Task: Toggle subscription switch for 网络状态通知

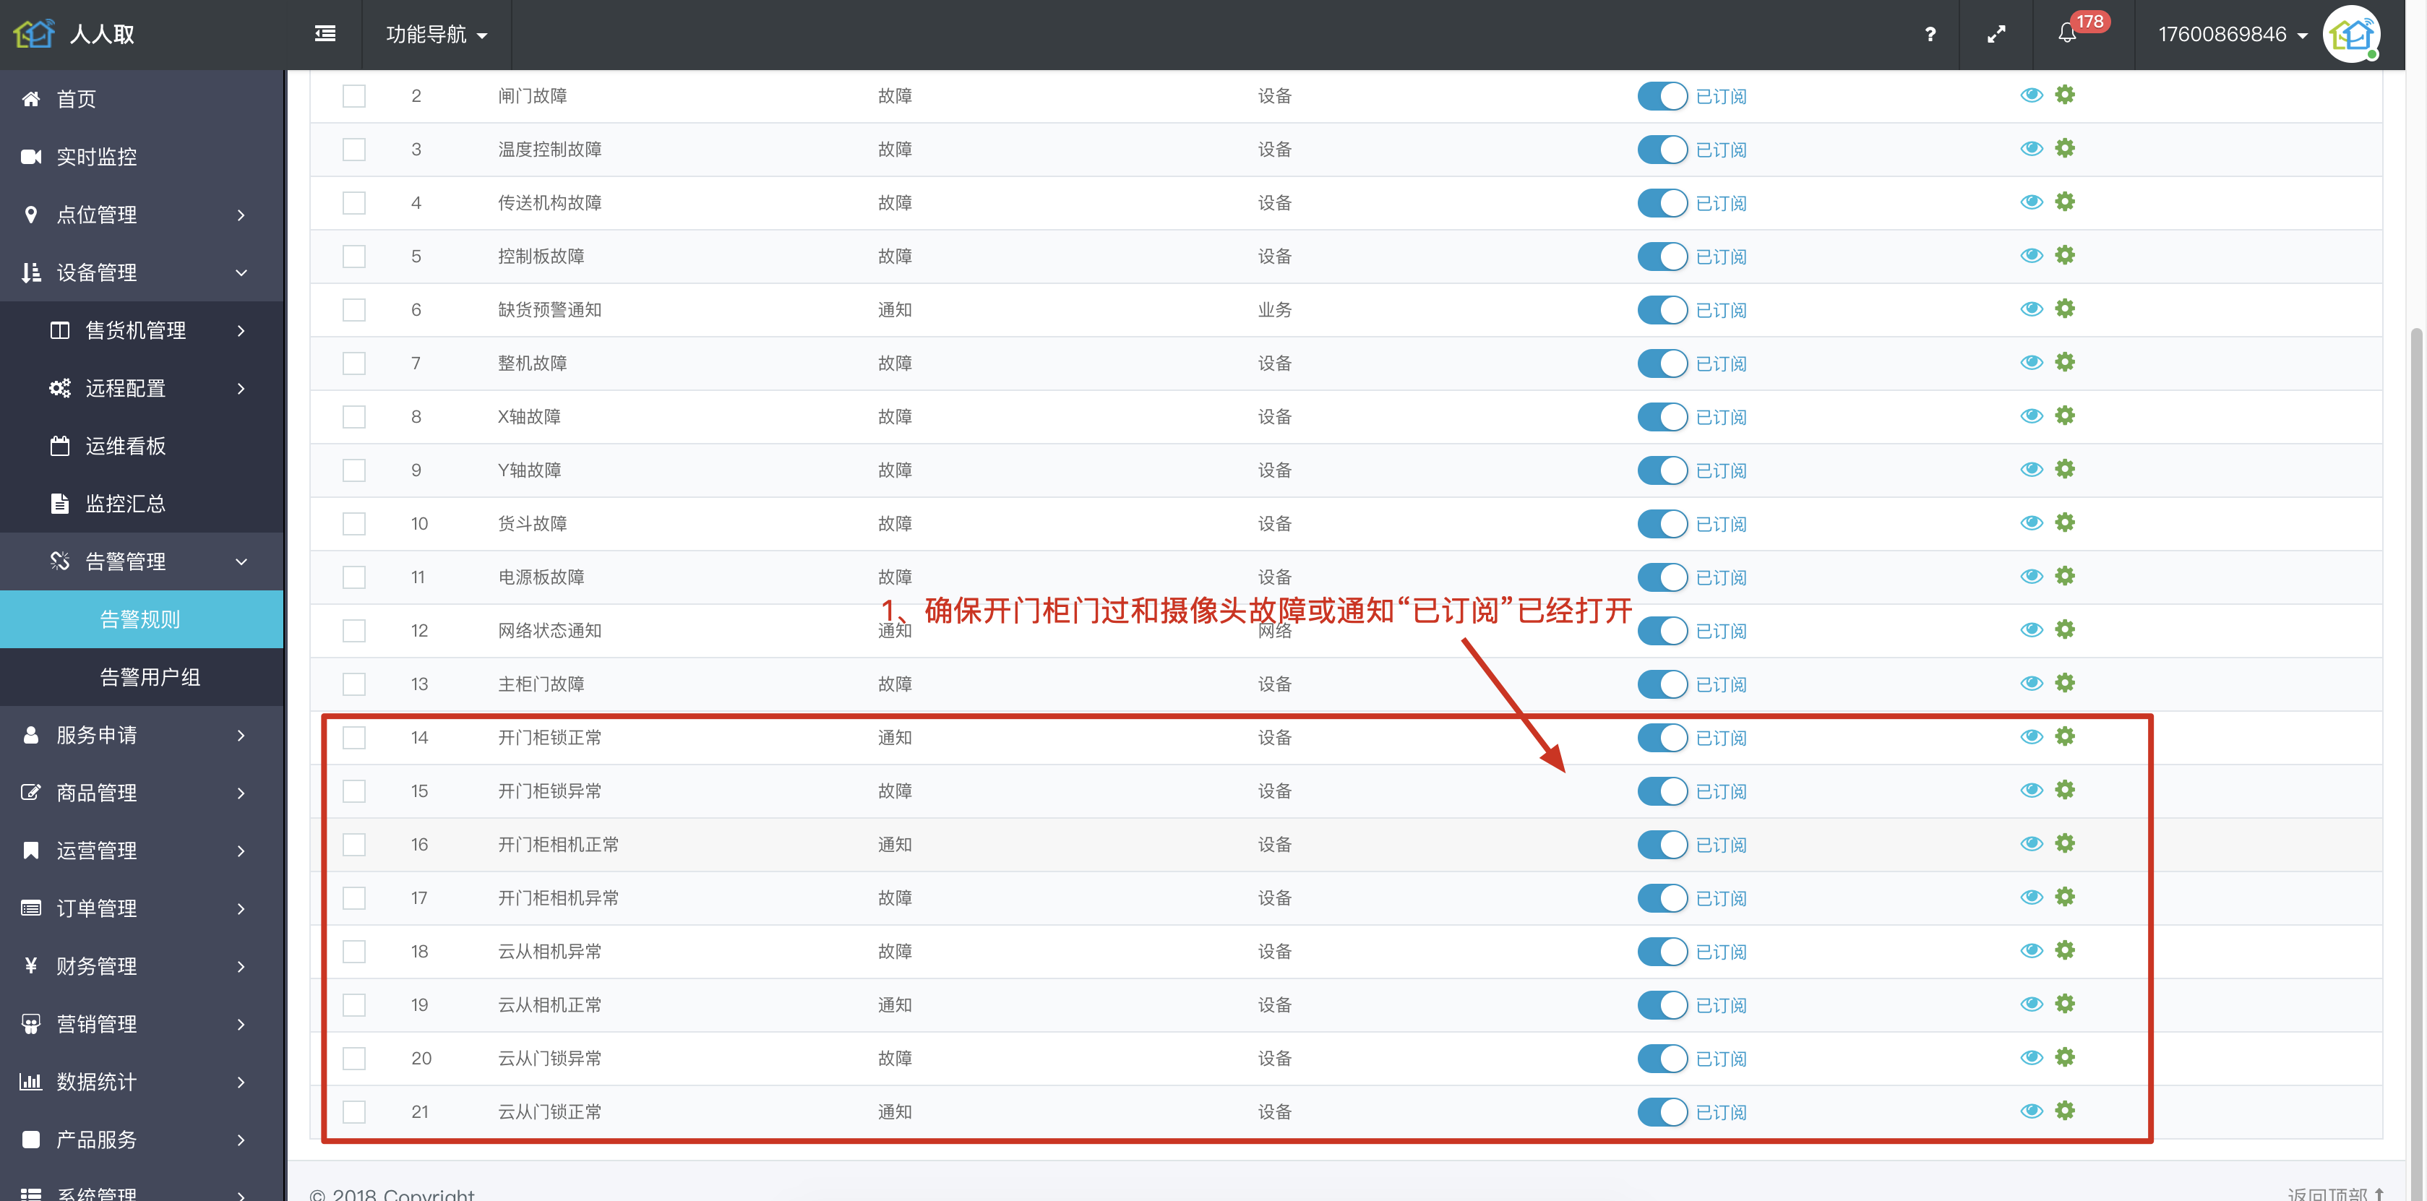Action: [x=1662, y=630]
